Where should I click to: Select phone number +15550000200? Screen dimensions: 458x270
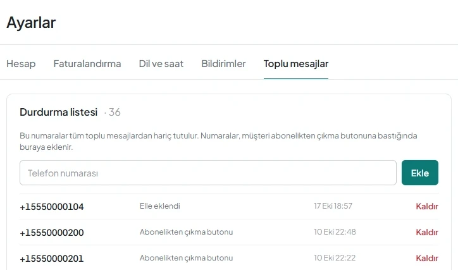[x=52, y=233]
